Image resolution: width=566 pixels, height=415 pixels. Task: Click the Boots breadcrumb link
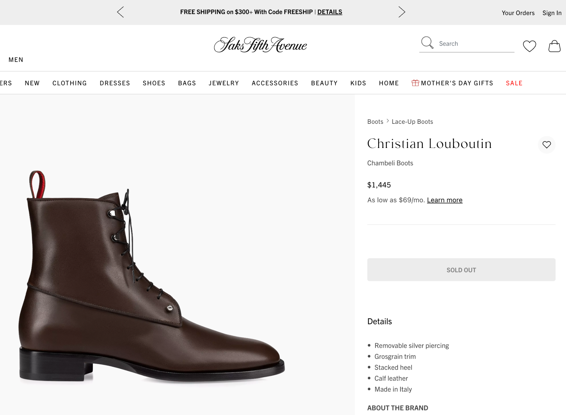375,121
